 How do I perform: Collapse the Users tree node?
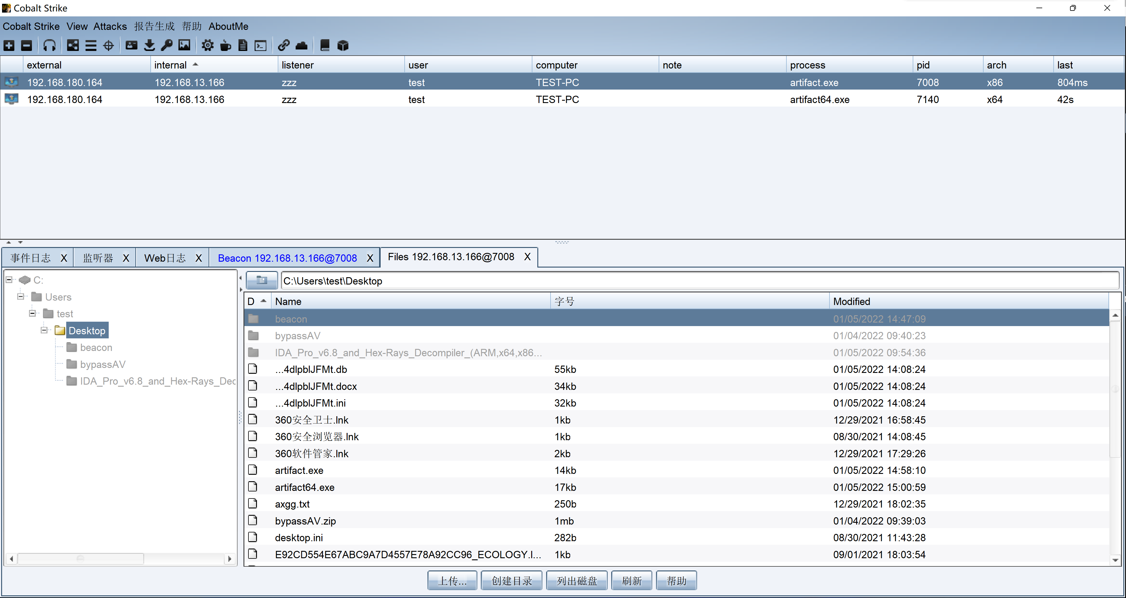[21, 297]
